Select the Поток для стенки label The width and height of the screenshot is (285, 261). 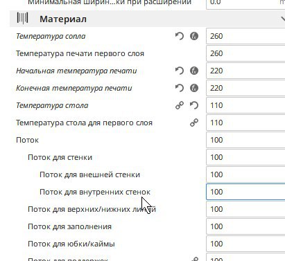[60, 157]
